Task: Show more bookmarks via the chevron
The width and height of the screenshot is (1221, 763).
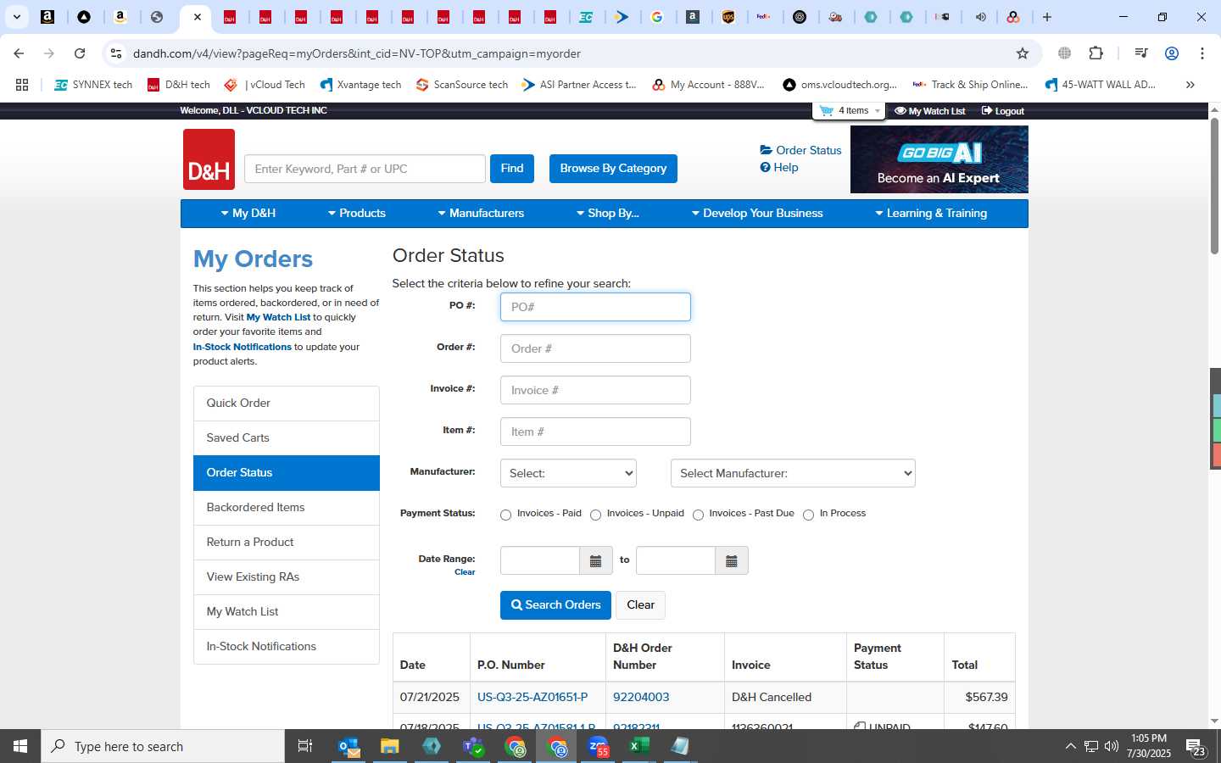Action: coord(1190,85)
